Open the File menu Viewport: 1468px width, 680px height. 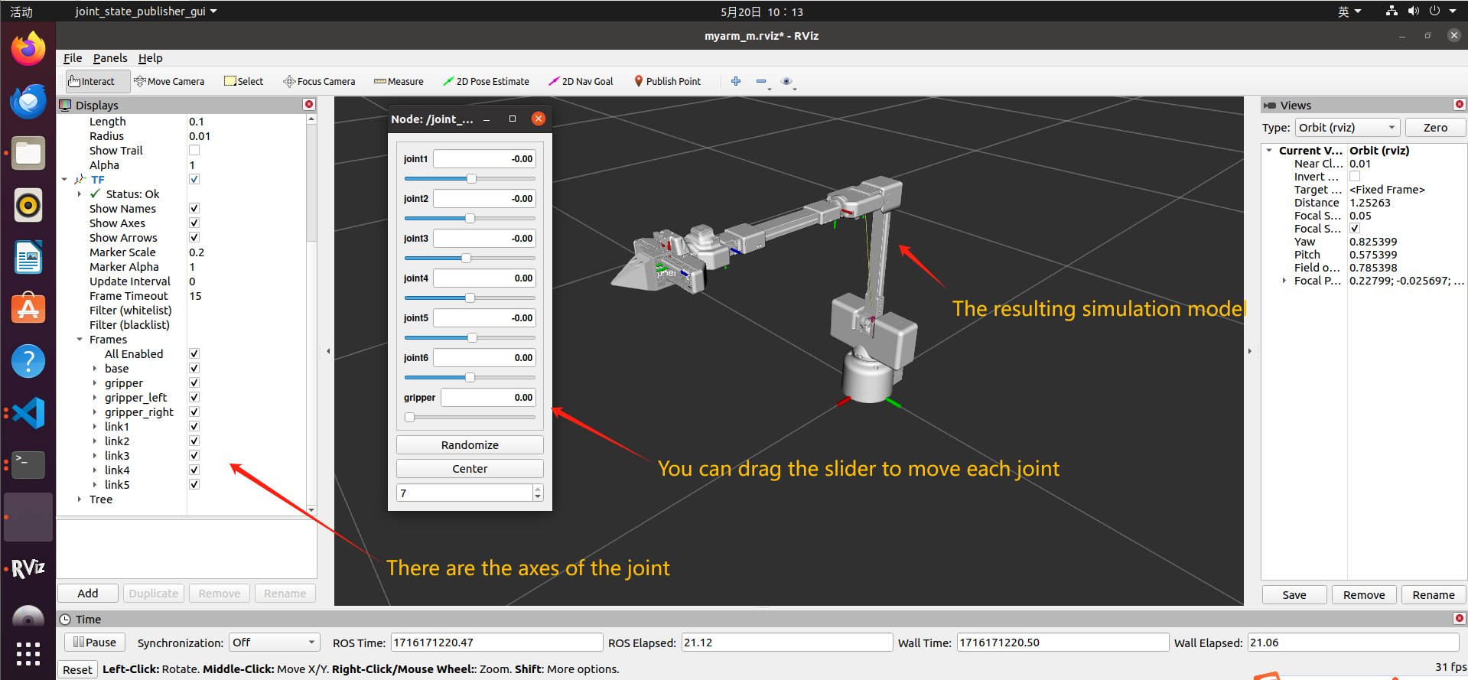[73, 58]
